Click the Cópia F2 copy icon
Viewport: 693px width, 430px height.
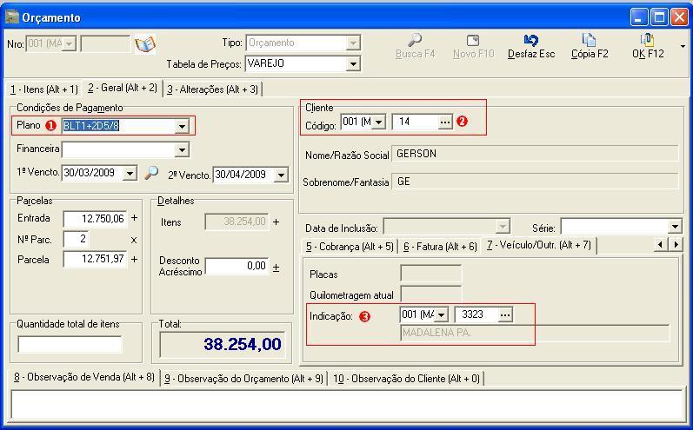589,41
